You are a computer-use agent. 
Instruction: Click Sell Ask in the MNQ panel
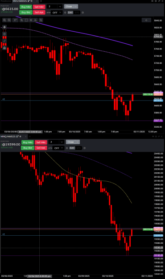pyautogui.click(x=41, y=148)
